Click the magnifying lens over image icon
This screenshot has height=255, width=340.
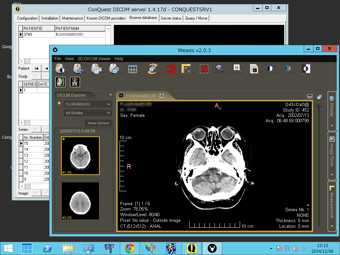click(x=238, y=69)
